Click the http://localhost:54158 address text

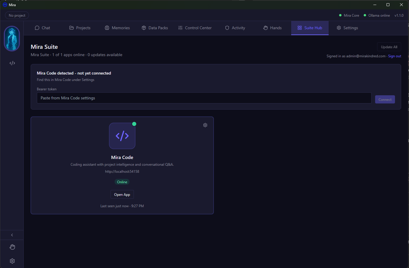tap(122, 172)
